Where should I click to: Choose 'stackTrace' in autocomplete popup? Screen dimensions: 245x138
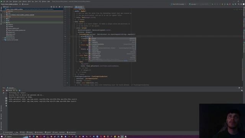[x=112, y=54]
